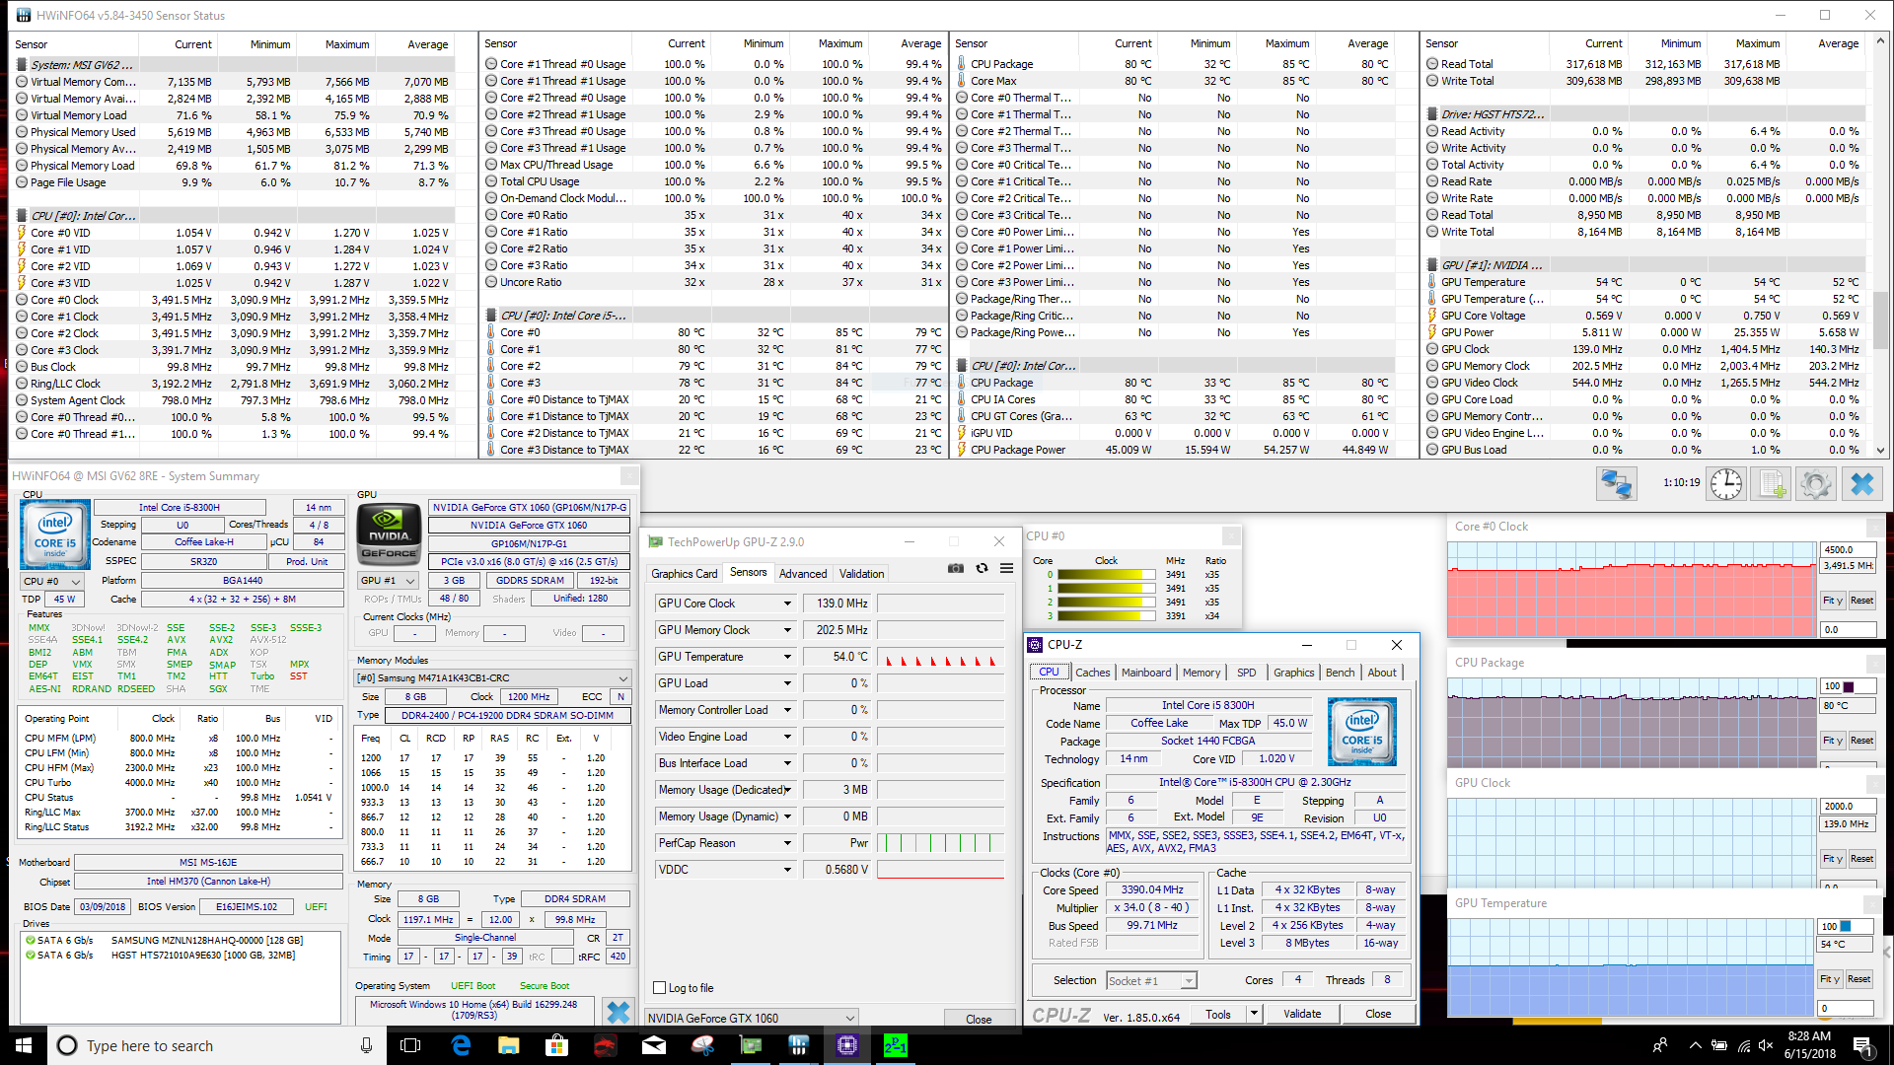Click Fit y on CPU Package graph
1894x1065 pixels.
[x=1832, y=741]
